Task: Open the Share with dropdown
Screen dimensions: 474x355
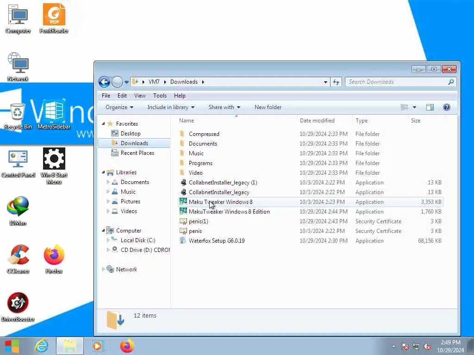Action: coord(225,107)
